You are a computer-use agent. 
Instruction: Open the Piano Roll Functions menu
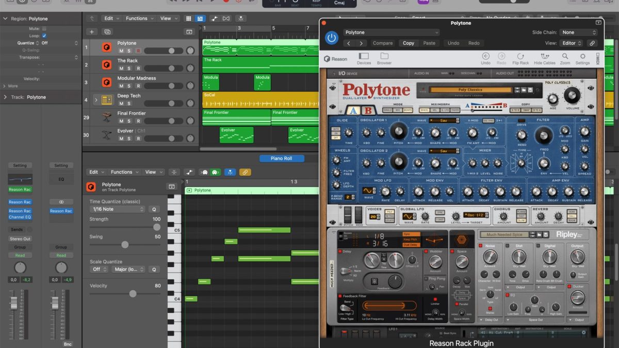124,172
